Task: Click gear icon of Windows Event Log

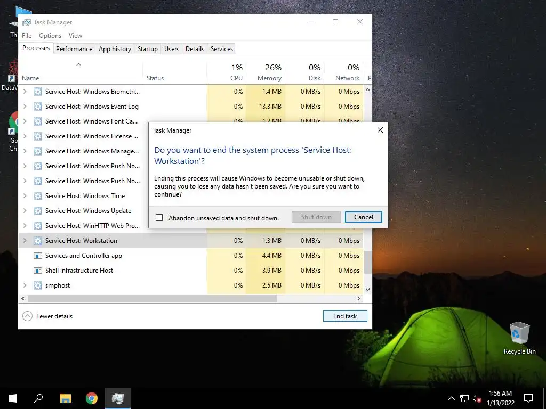Action: point(38,107)
